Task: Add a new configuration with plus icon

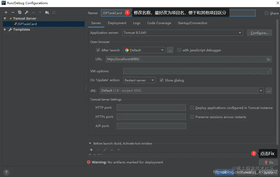Action: pos(6,12)
